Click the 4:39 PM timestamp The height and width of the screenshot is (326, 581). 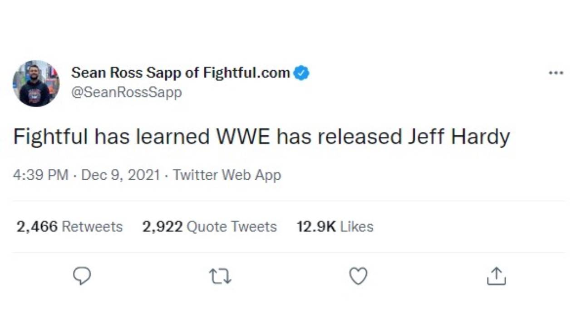(x=41, y=175)
